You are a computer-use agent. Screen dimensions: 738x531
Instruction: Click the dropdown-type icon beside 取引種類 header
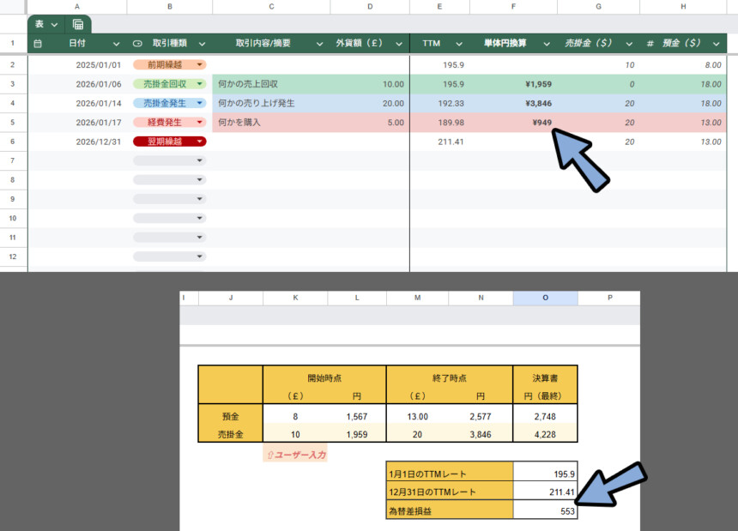click(137, 43)
